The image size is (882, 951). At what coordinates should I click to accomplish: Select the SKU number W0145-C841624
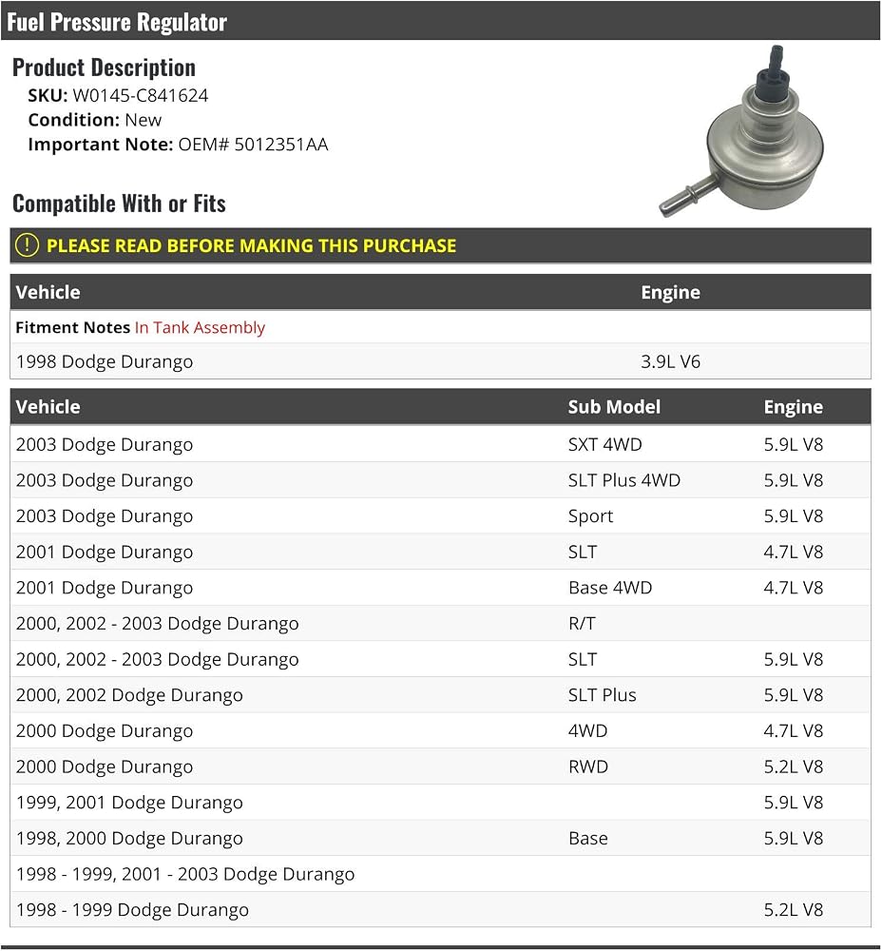click(140, 95)
